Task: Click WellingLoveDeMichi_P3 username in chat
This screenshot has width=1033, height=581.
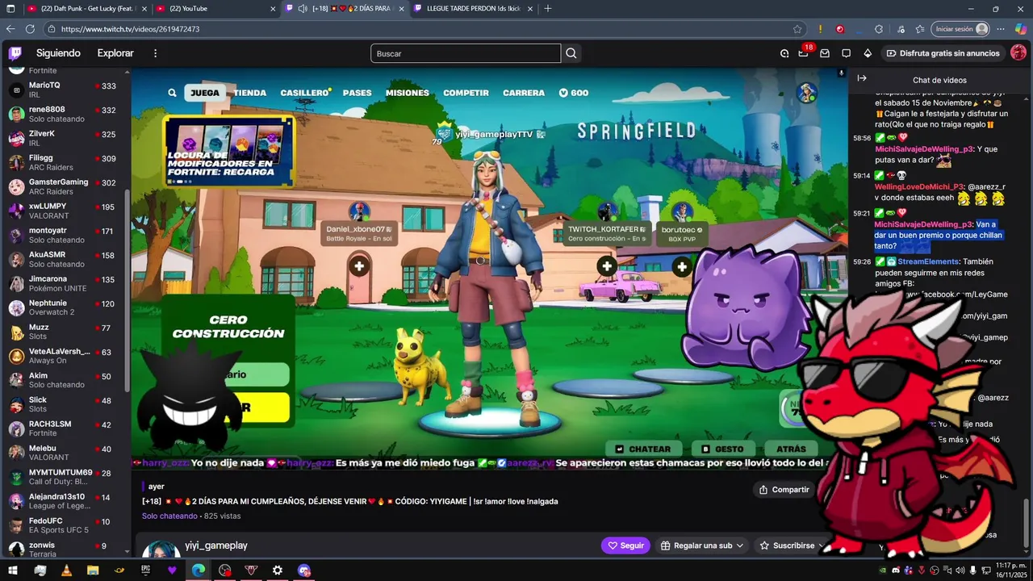Action: coord(919,186)
